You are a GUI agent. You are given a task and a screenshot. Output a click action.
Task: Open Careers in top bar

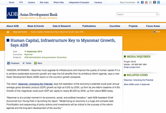(x=31, y=3)
